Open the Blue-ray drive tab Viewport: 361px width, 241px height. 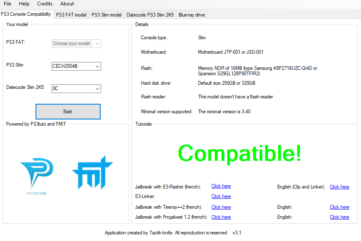191,15
